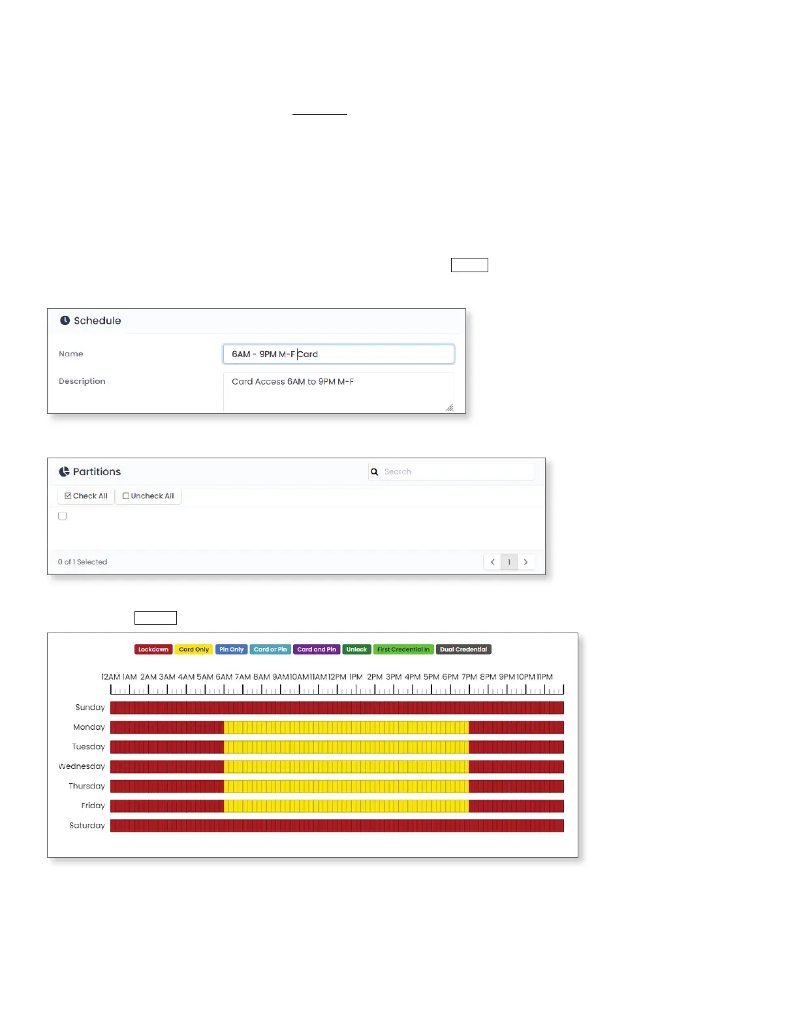Click Uncheck All button

coord(148,496)
